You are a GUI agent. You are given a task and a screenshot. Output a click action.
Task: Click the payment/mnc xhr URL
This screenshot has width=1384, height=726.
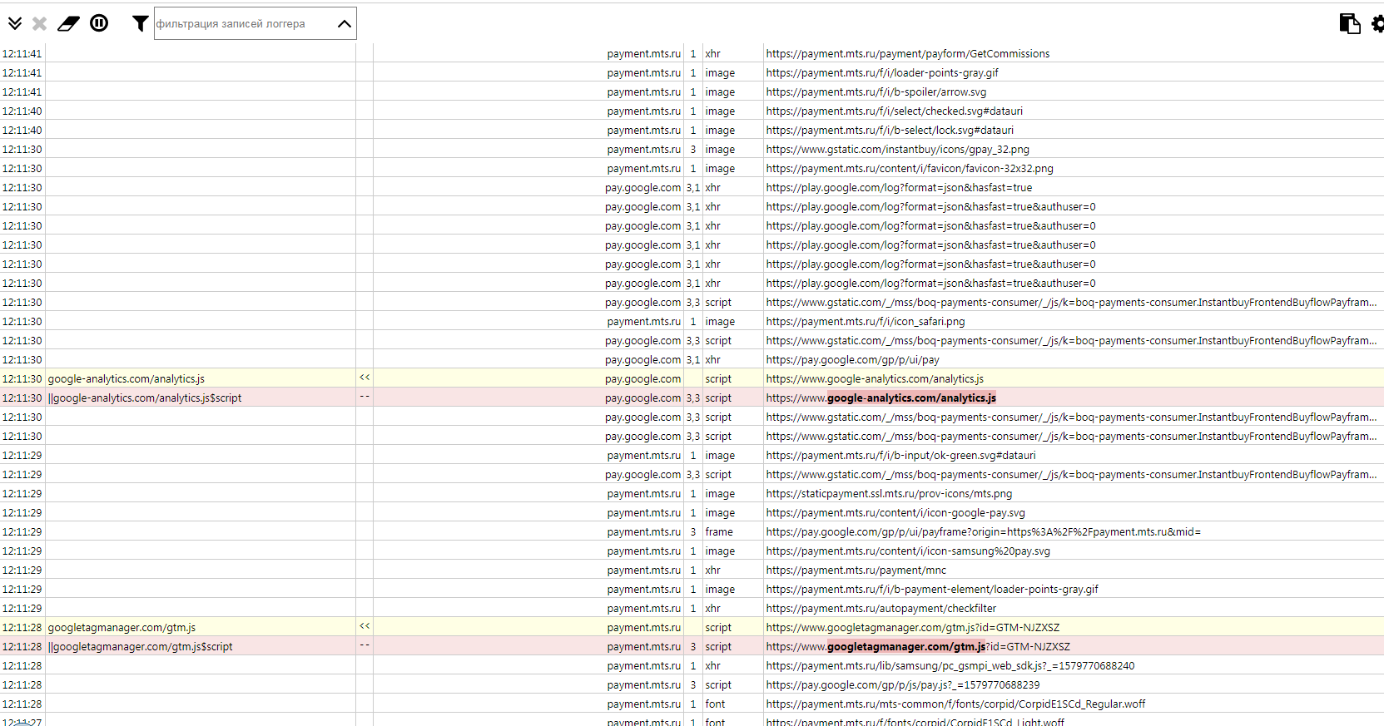[856, 570]
